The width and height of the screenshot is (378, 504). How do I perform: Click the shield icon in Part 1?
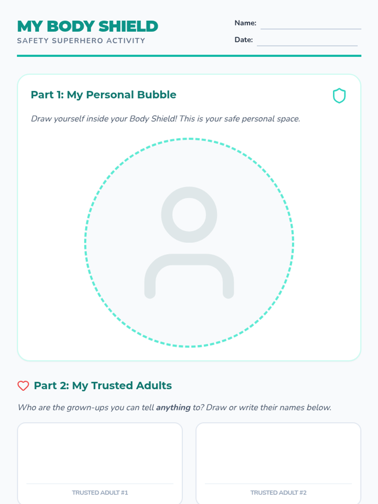pyautogui.click(x=339, y=96)
